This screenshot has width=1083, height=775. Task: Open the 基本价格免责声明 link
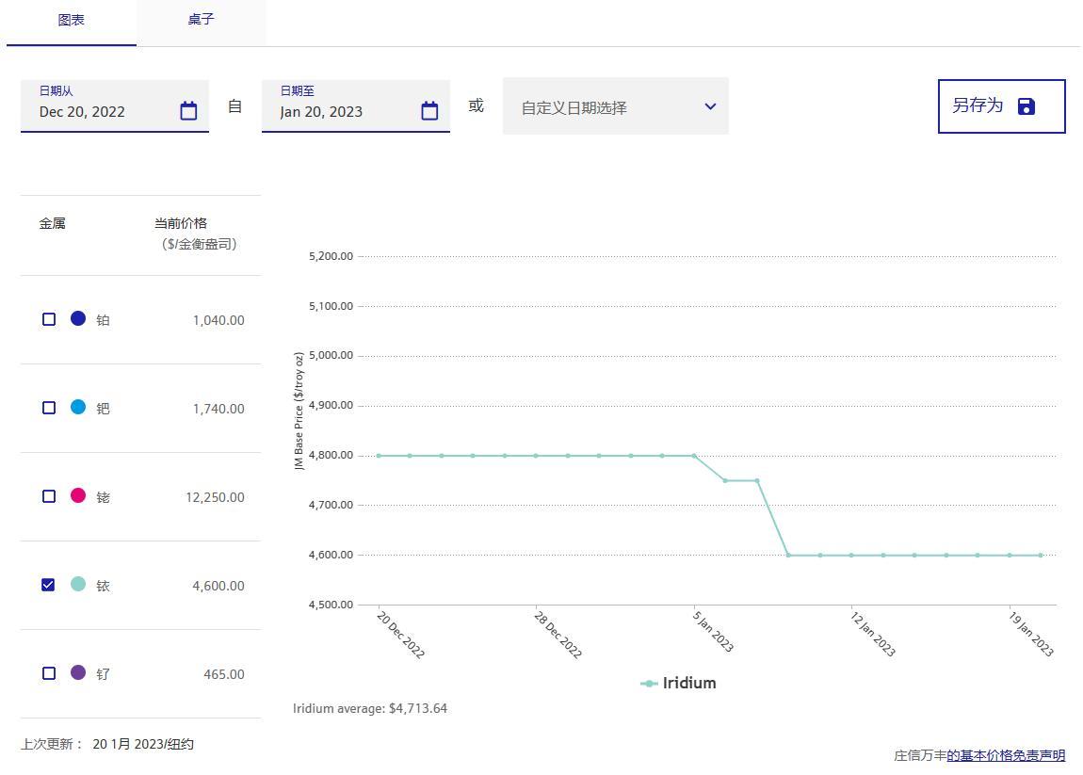point(1006,755)
